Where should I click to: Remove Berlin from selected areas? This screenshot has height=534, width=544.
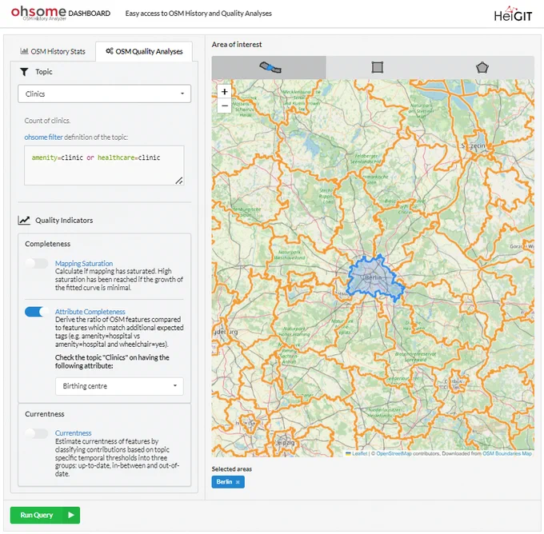click(x=238, y=482)
